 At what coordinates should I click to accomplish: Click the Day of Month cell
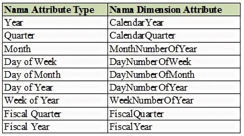(55, 74)
